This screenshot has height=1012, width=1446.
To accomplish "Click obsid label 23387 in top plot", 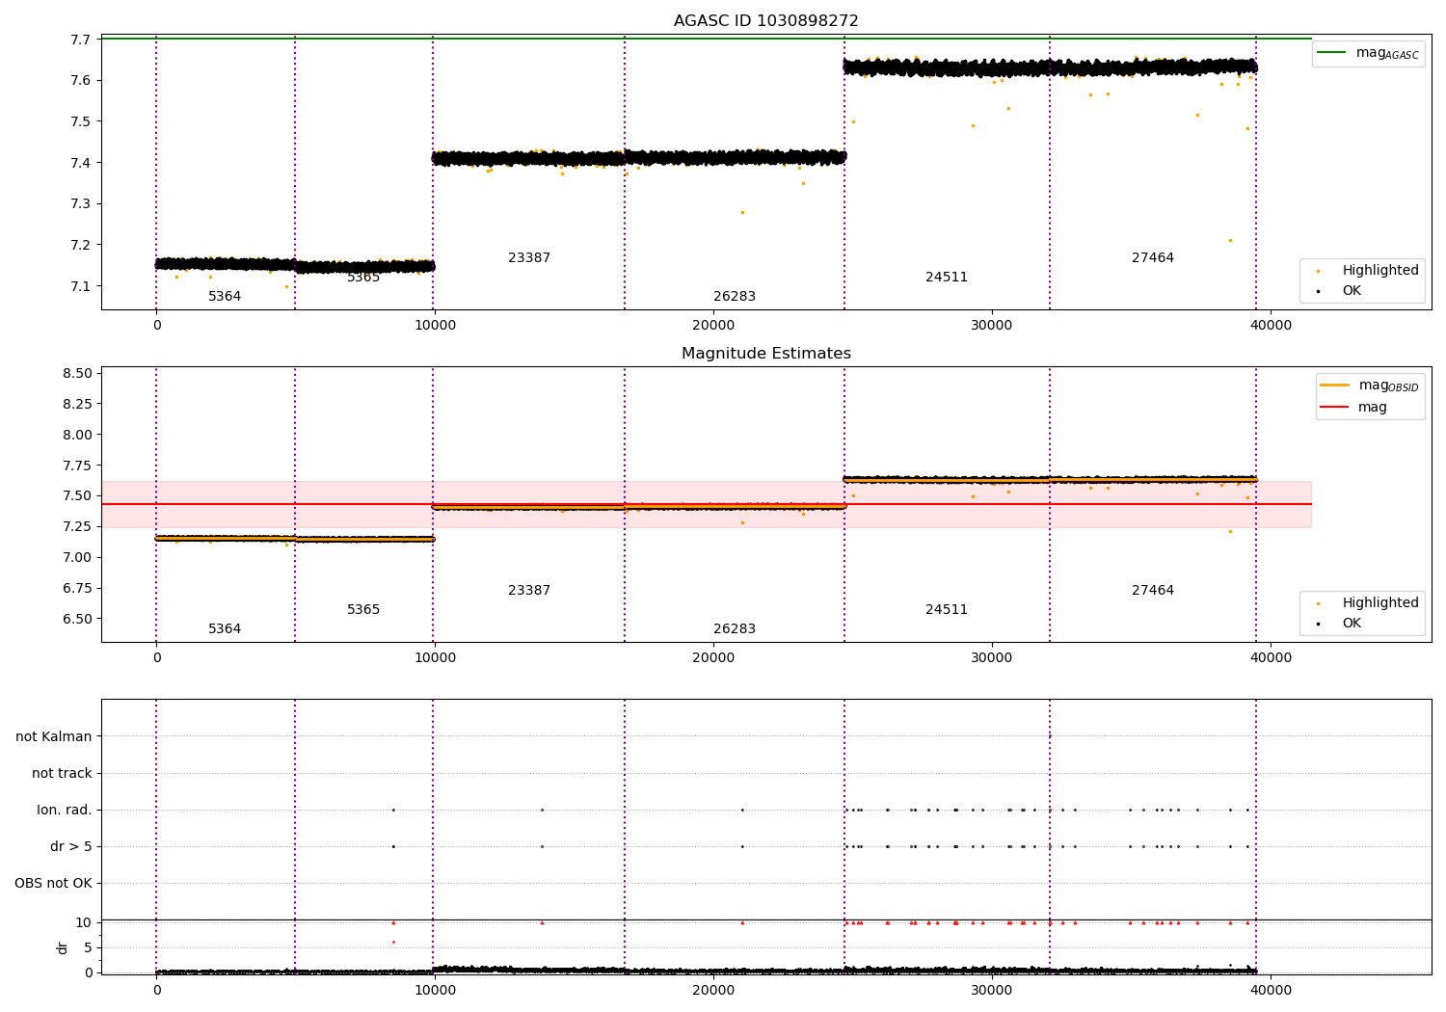I will (529, 258).
